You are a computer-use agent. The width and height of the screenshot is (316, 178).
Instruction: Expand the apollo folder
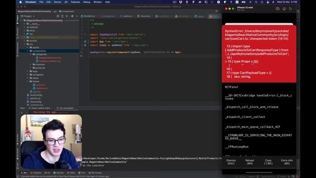pyautogui.click(x=28, y=47)
